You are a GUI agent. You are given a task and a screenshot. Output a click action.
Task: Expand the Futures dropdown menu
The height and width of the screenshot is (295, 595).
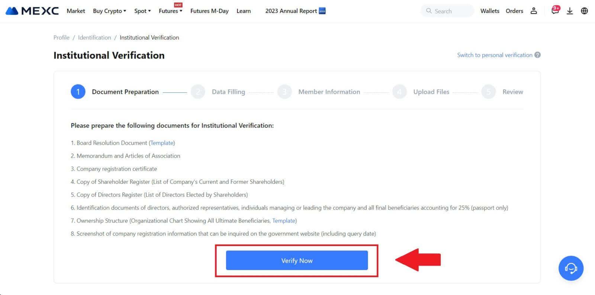[x=170, y=11]
